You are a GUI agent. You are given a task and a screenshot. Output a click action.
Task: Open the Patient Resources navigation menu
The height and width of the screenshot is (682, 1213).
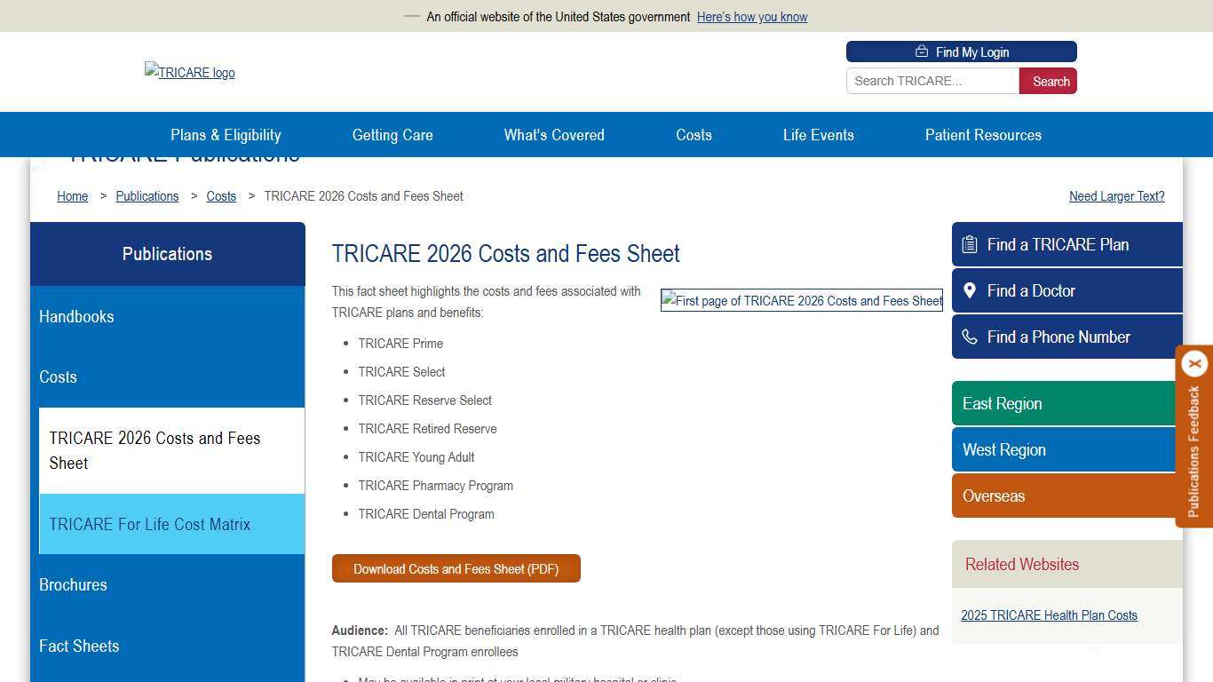[983, 135]
